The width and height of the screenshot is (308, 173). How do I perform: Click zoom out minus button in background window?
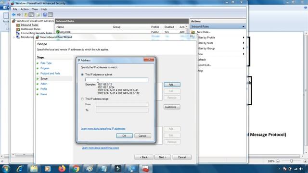click(x=278, y=161)
